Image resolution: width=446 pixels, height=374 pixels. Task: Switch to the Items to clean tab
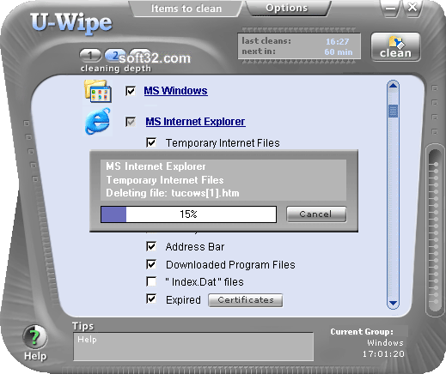click(x=186, y=9)
